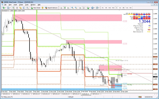
Task: Open the Tools menu
Action: coord(27,5)
